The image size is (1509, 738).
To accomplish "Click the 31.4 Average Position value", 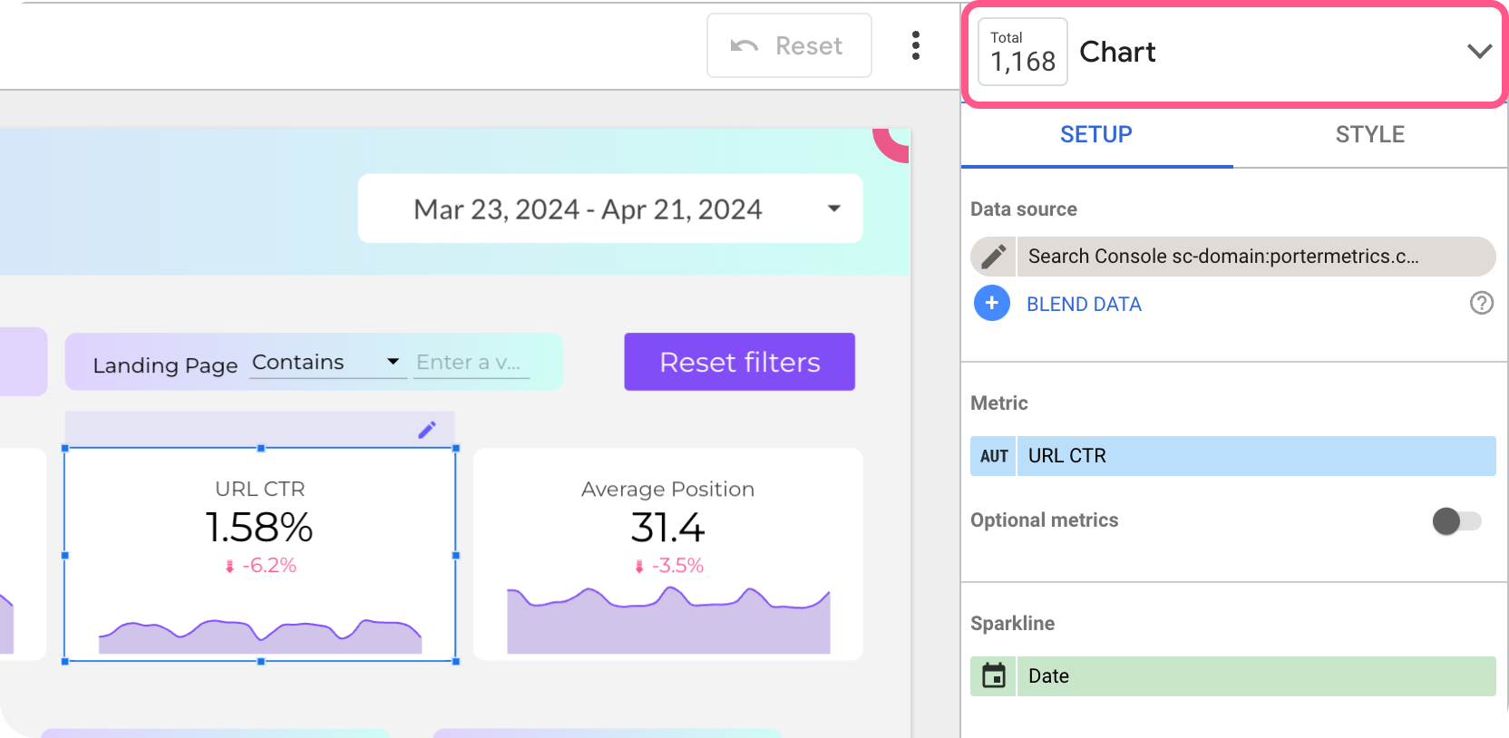I will coord(667,528).
